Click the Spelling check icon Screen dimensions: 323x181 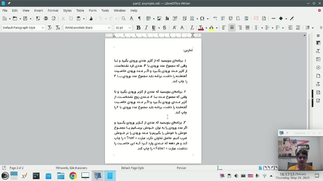[131, 18]
